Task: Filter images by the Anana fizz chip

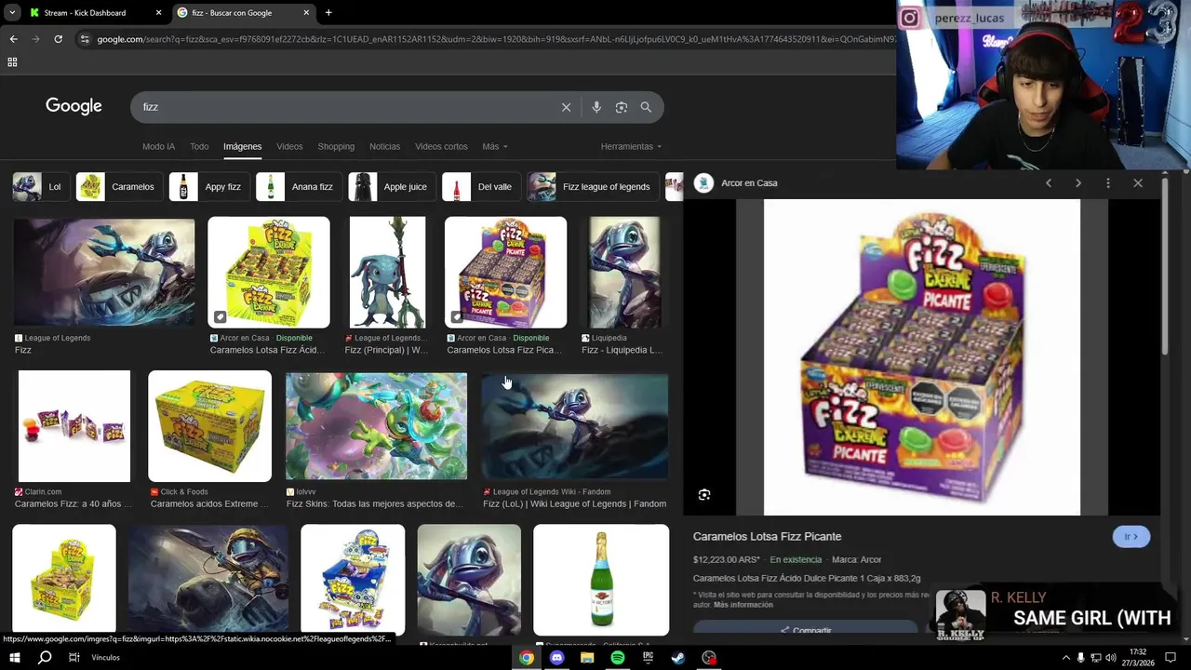Action: (x=298, y=187)
